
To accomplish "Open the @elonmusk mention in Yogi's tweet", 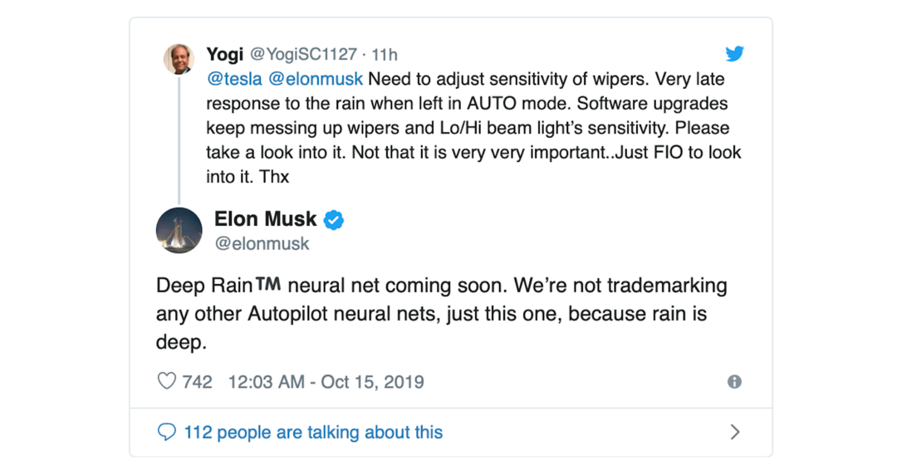I will tap(316, 79).
